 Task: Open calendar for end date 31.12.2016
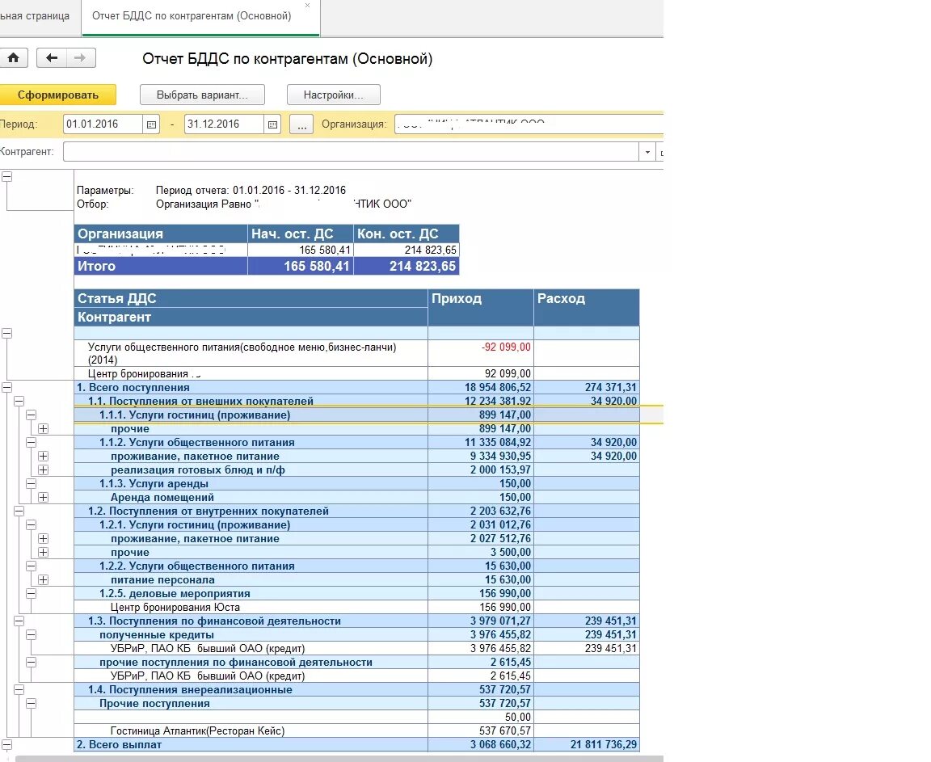(272, 124)
